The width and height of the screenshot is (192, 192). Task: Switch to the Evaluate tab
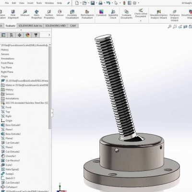(x=11, y=25)
